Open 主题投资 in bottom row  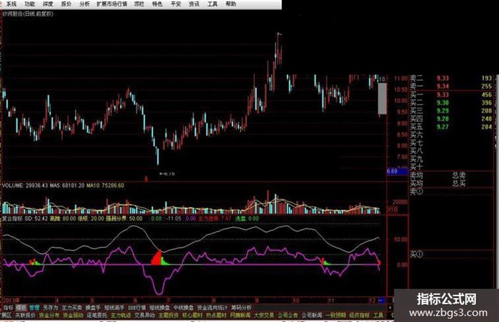pyautogui.click(x=168, y=315)
